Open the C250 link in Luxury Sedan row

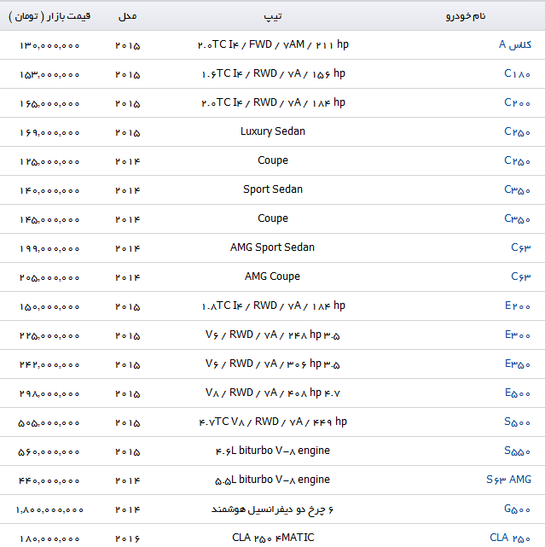pyautogui.click(x=518, y=131)
